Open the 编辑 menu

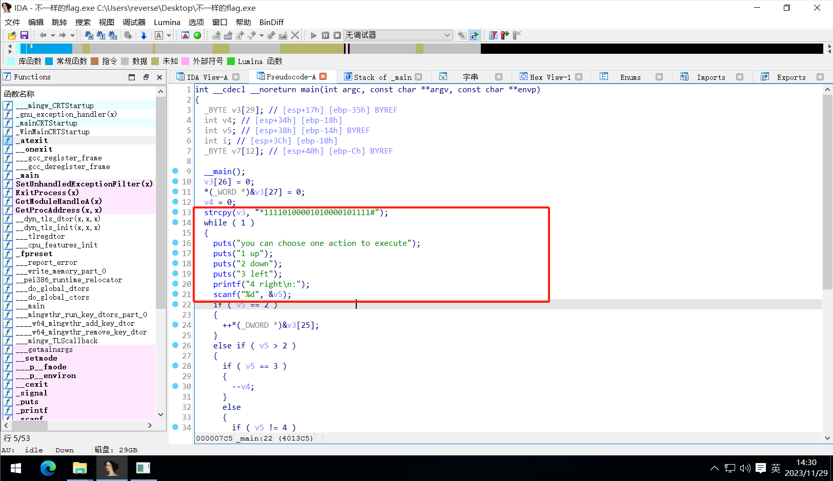[x=36, y=23]
